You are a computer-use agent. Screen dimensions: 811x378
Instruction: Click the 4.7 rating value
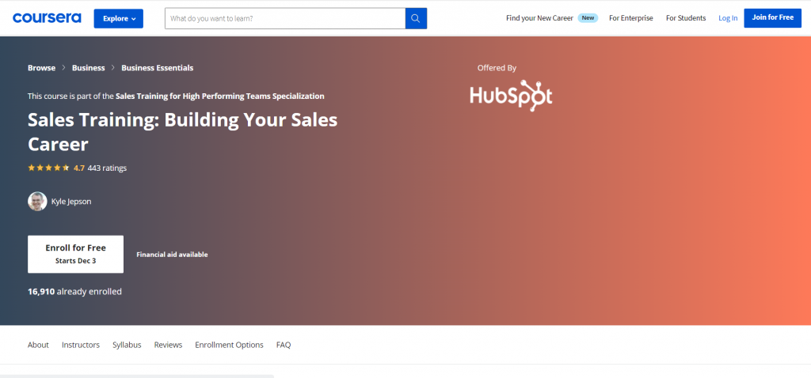79,168
